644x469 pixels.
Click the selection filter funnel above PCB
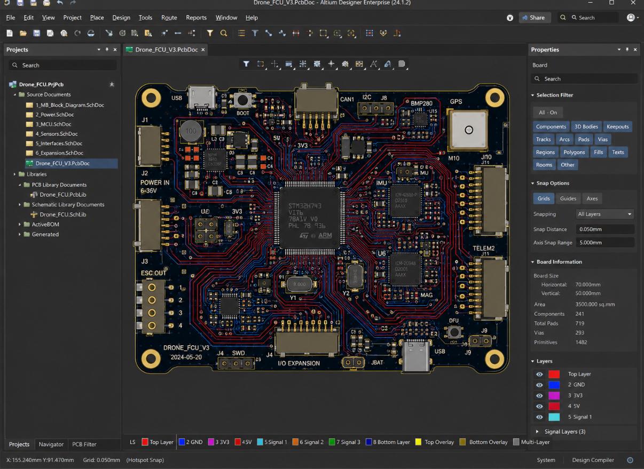pos(246,64)
